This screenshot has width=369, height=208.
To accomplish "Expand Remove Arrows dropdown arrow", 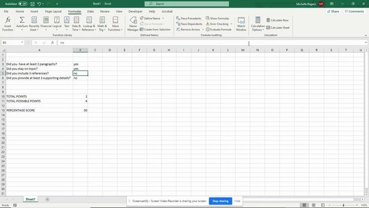I will click(203, 29).
